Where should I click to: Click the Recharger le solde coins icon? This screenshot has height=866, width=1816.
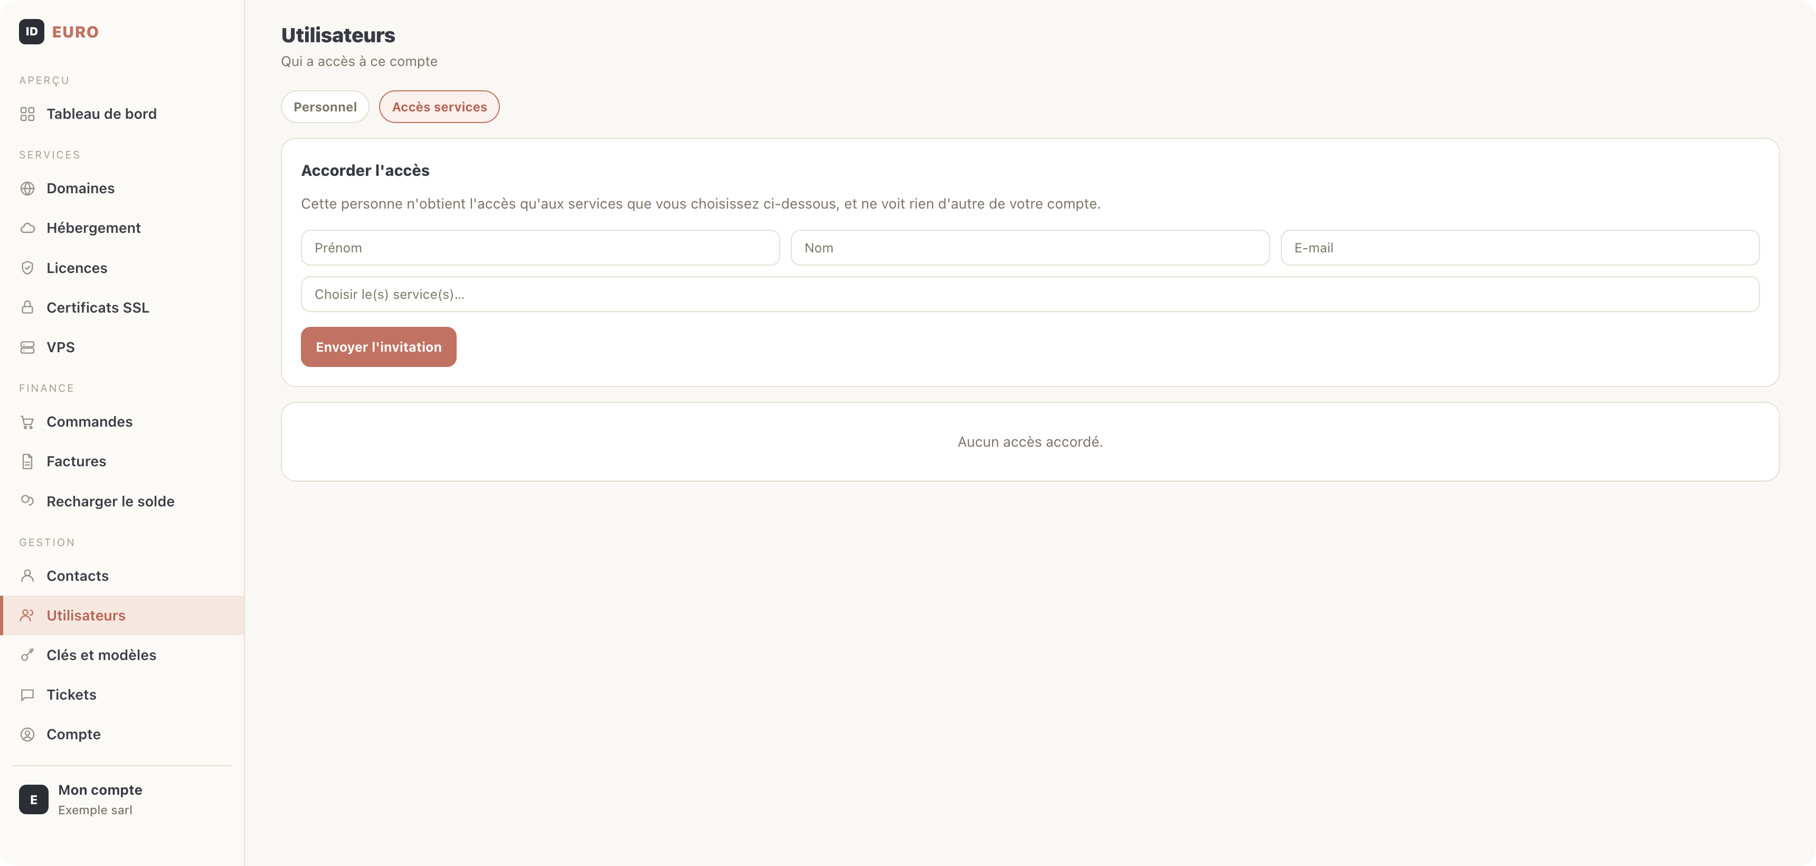pyautogui.click(x=27, y=501)
